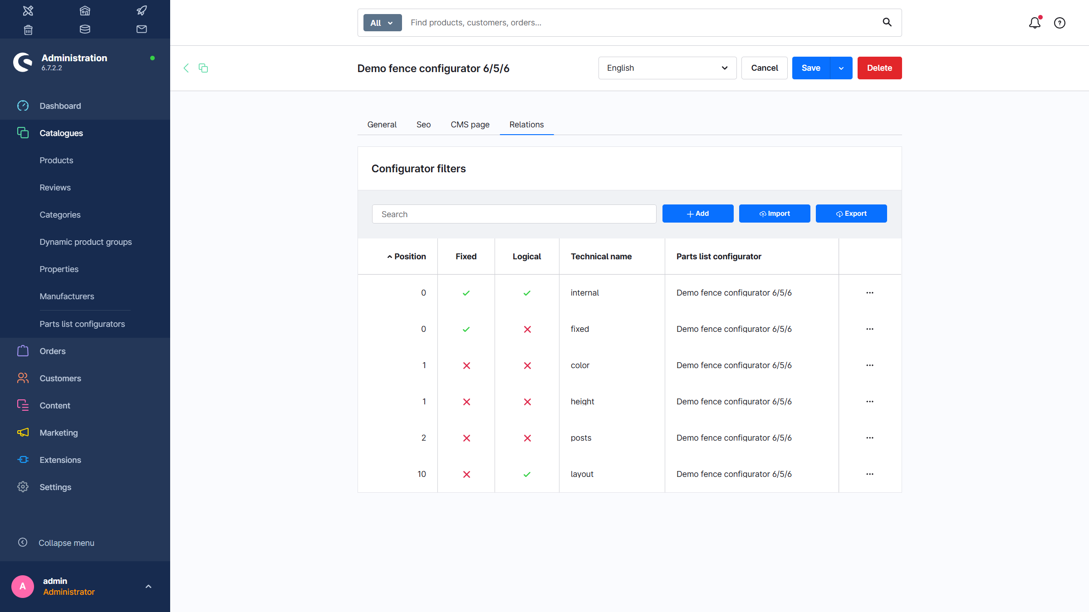The image size is (1089, 612).
Task: Click the duplicate configurator icon
Action: pos(203,68)
